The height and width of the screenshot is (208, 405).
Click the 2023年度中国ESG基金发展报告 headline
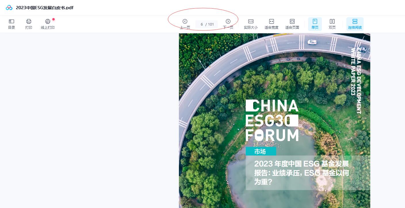coord(301,173)
